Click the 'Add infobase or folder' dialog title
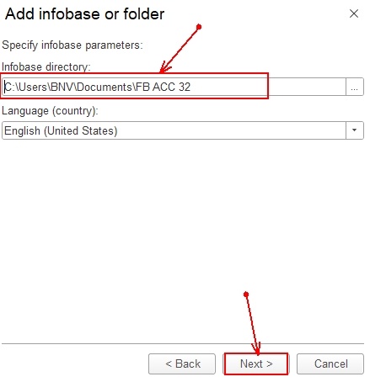This screenshot has height=382, width=370. click(84, 14)
